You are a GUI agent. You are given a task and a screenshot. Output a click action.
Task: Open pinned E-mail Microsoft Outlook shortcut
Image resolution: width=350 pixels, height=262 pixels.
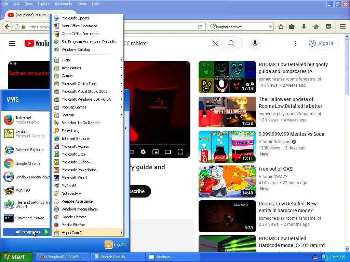[x=26, y=133]
